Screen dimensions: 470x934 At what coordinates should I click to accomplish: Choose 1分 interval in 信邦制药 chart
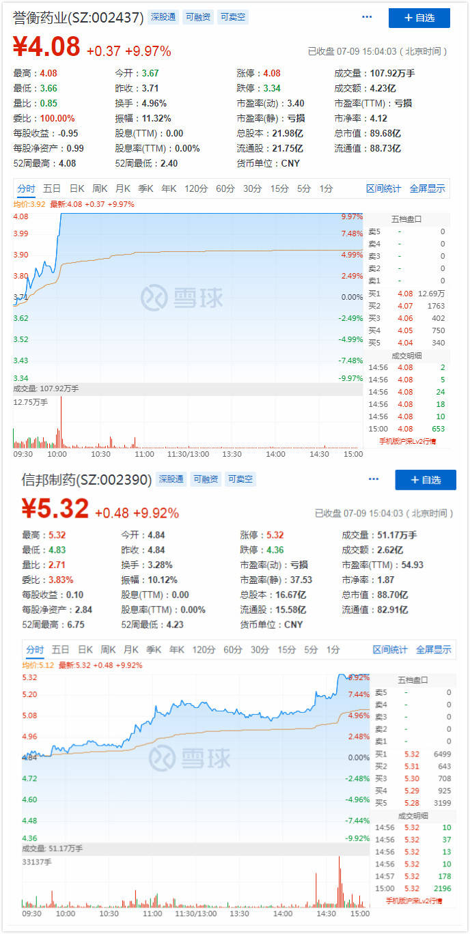tap(333, 649)
